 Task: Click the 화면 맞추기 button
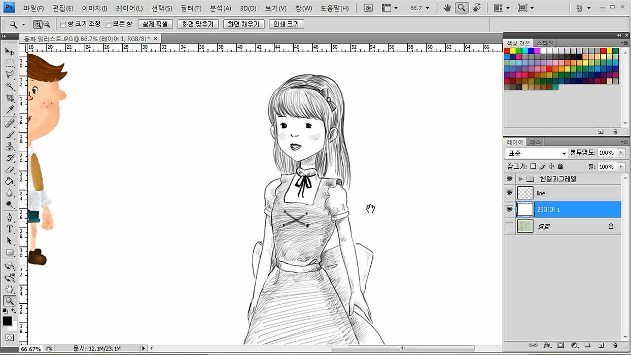click(x=198, y=24)
